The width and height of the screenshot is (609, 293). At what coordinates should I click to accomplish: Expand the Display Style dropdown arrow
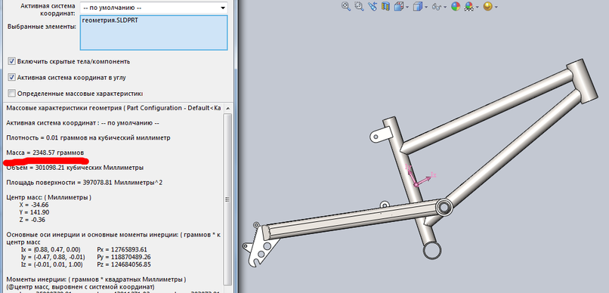(x=426, y=7)
